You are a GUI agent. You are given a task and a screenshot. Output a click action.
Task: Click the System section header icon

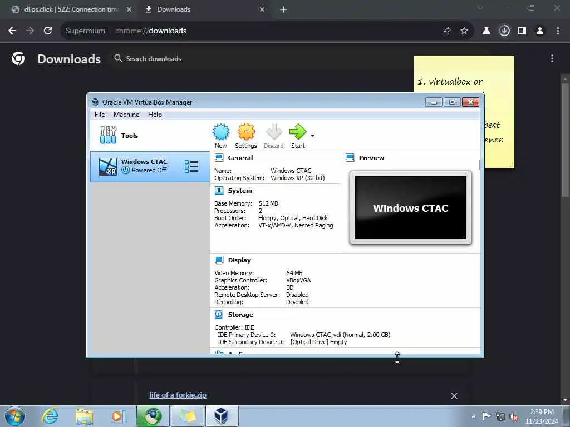[219, 191]
